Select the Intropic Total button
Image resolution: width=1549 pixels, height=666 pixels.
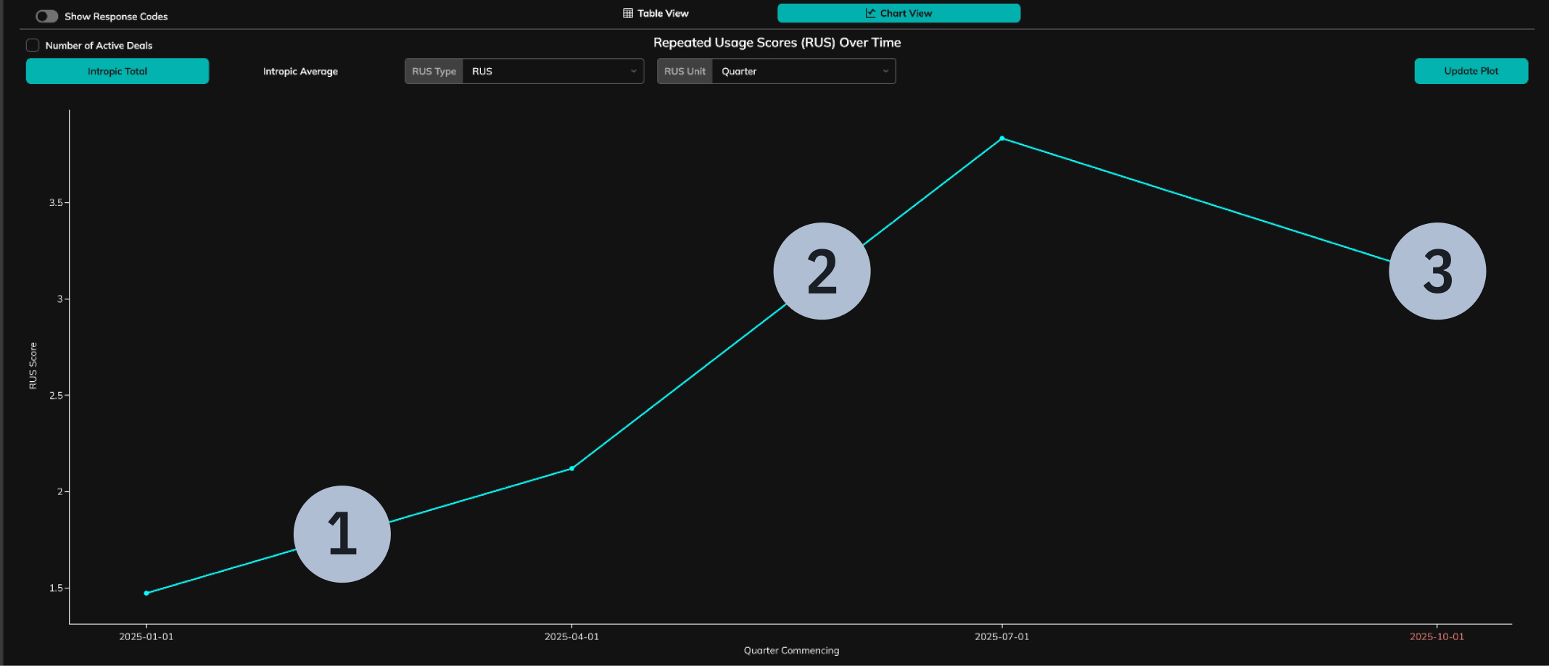[x=117, y=71]
